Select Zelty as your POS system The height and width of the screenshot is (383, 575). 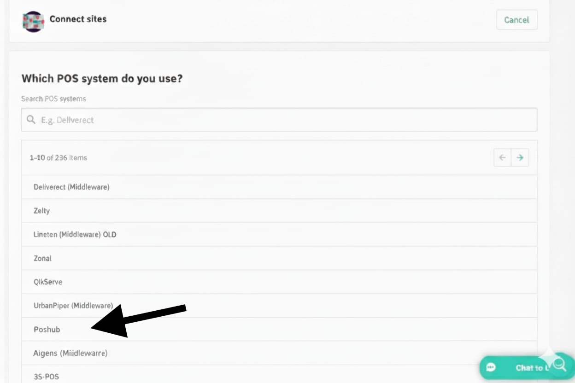coord(41,211)
